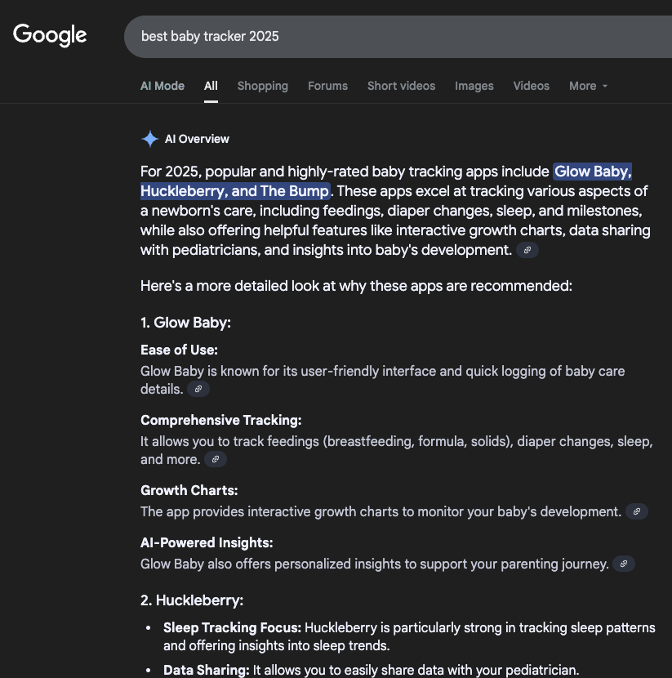Viewport: 672px width, 678px height.
Task: Click the "Growth Charts:" subheading
Action: point(189,490)
